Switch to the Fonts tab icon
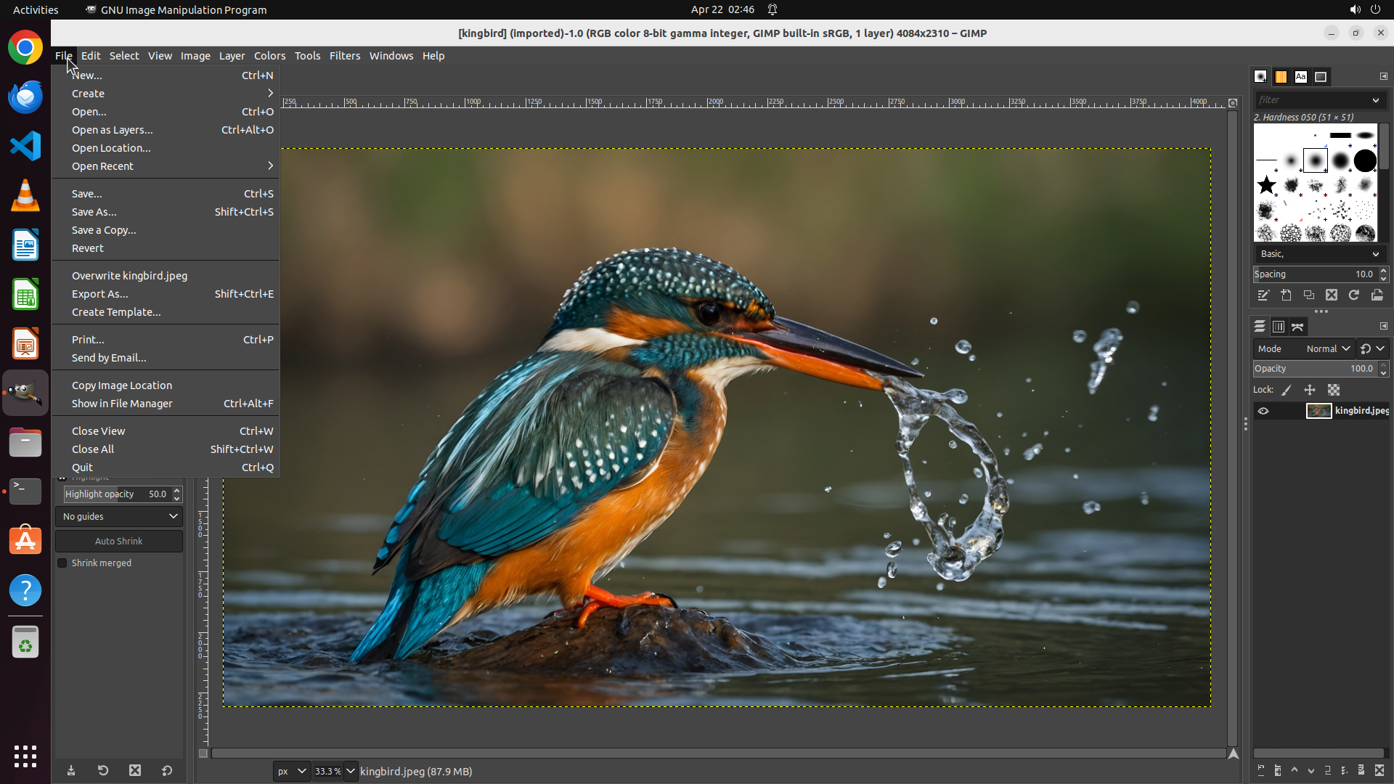The width and height of the screenshot is (1394, 784). click(x=1300, y=77)
